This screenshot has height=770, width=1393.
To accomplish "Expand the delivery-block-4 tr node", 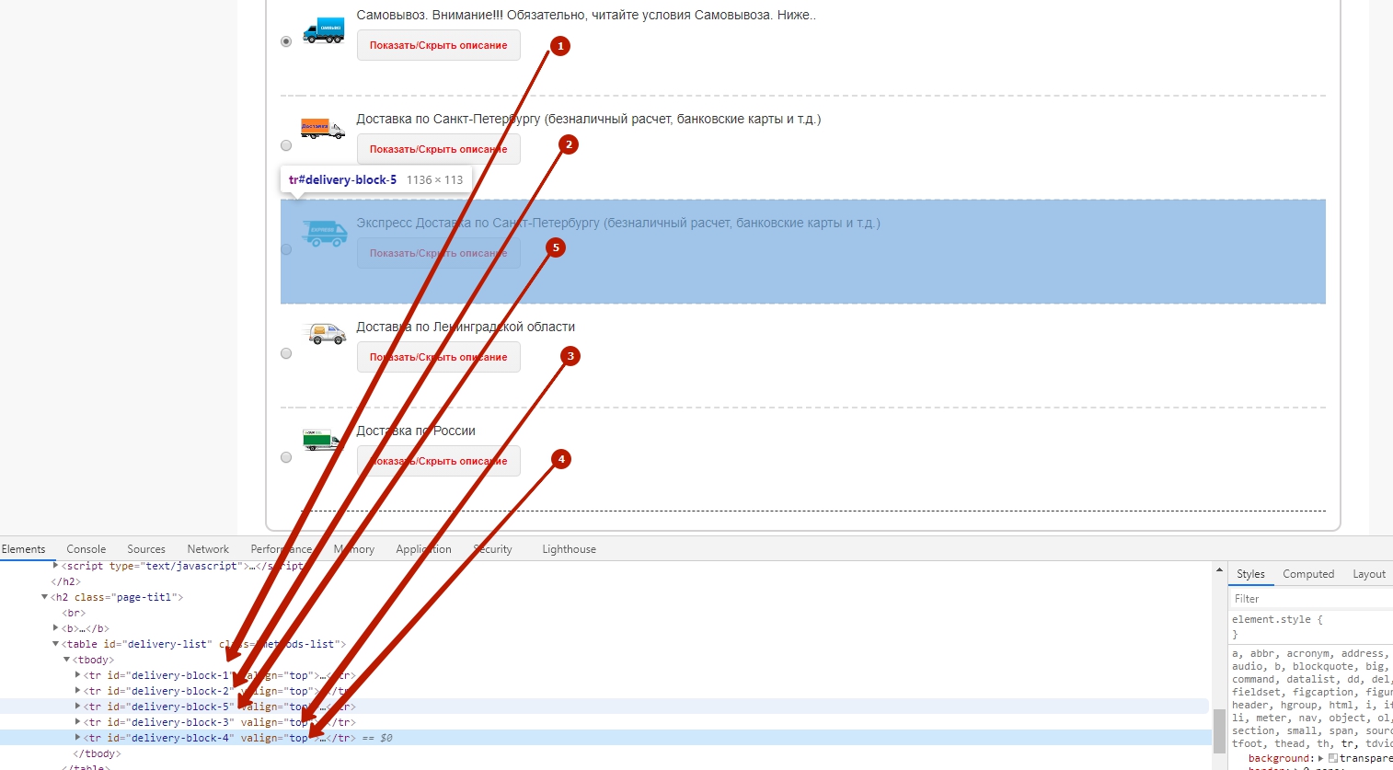I will 77,738.
